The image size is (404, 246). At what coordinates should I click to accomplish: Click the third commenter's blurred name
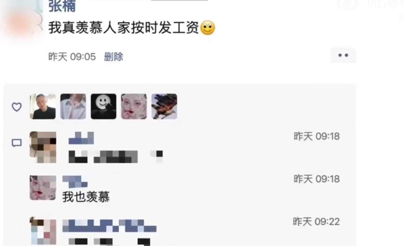coord(109,226)
